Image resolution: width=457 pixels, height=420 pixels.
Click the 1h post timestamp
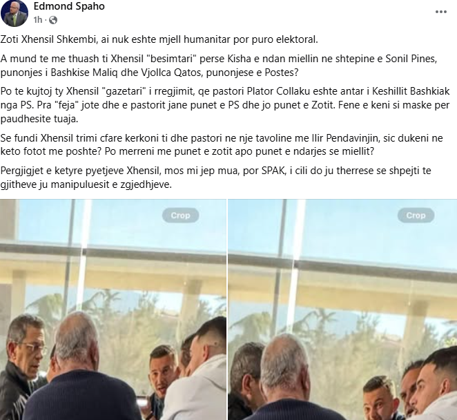pos(37,20)
